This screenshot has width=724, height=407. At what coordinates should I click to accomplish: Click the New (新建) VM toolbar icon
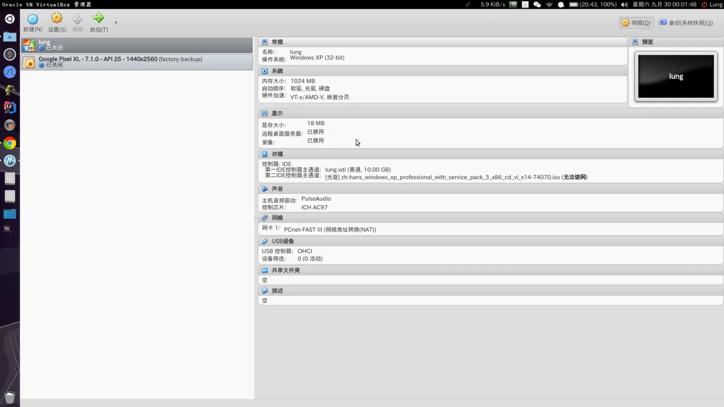tap(33, 20)
